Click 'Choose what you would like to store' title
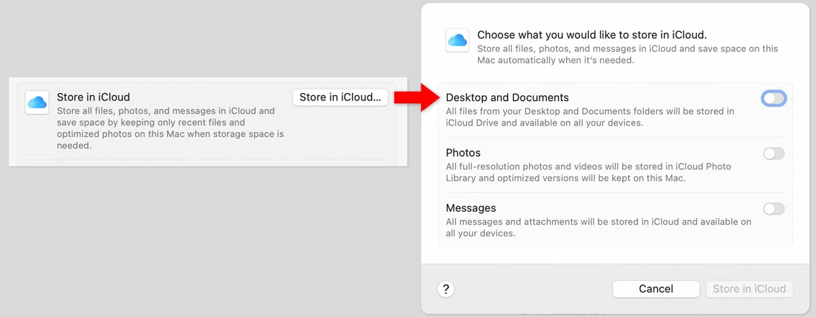Image resolution: width=816 pixels, height=317 pixels. click(592, 35)
